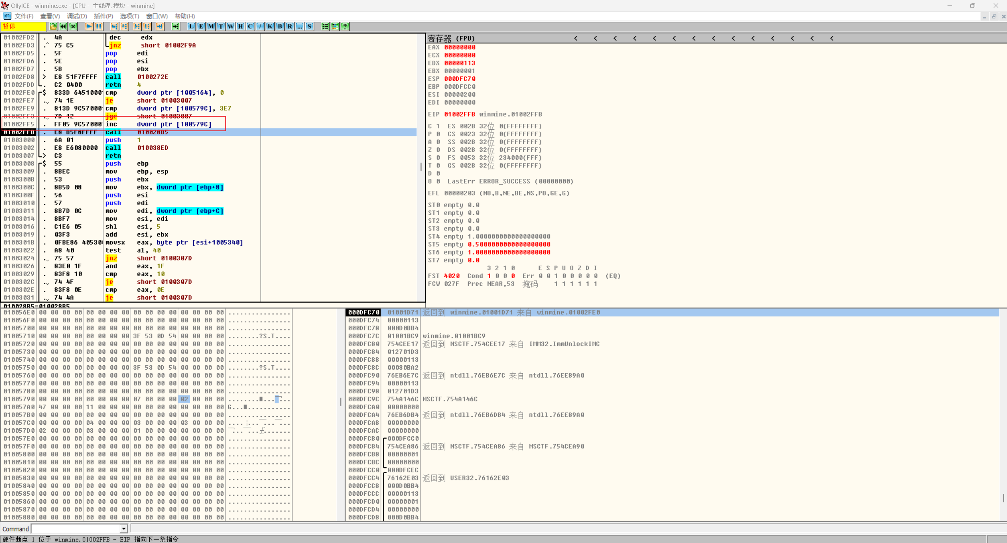
Task: Click the Step into toolbar icon
Action: coord(114,26)
